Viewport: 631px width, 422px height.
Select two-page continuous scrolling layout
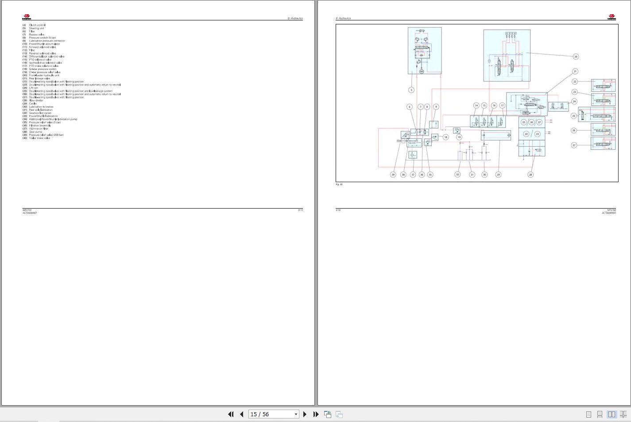point(623,414)
